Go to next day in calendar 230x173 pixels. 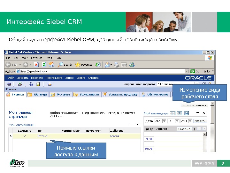(x=204, y=129)
